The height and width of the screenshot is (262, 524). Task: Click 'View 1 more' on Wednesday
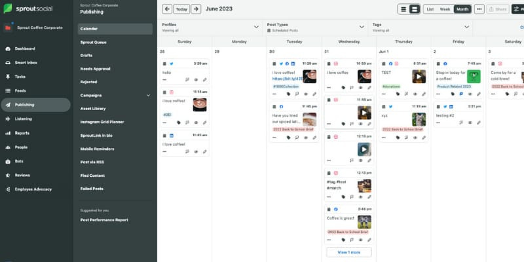[349, 252]
